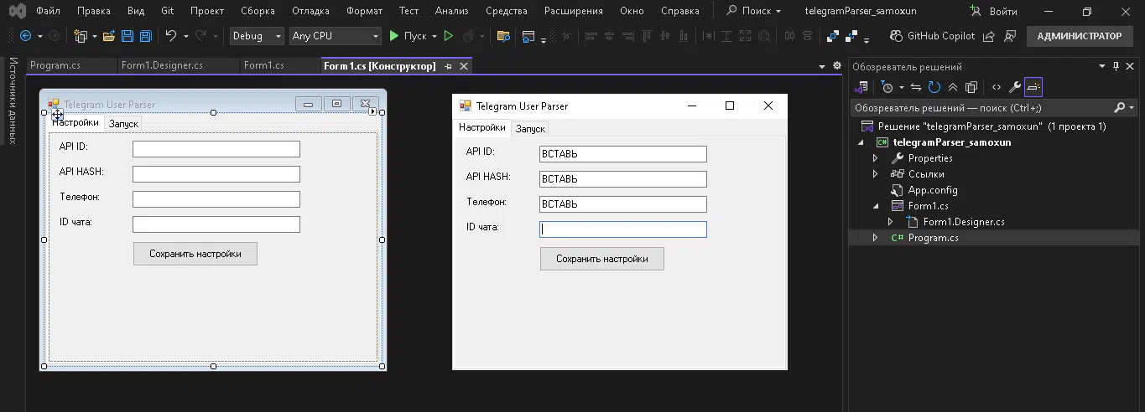Screen dimensions: 1145x412
Task: Click Show All Files icon
Action: pos(971,86)
